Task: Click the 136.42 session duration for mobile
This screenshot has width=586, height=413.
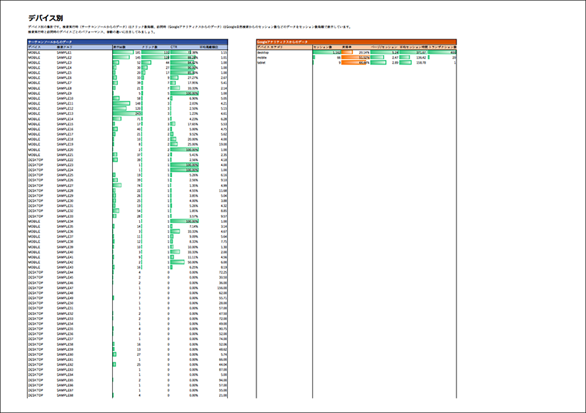Action: tap(421, 58)
